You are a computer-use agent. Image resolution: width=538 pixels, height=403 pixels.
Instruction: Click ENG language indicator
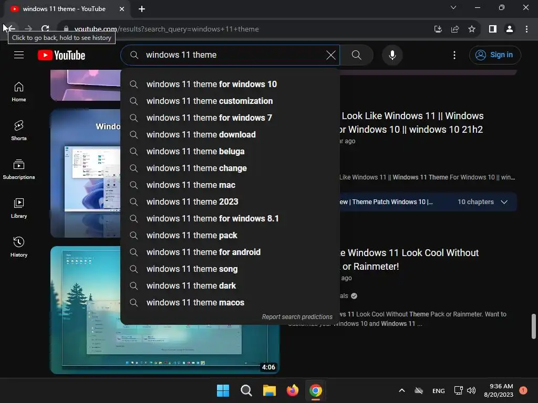point(439,390)
